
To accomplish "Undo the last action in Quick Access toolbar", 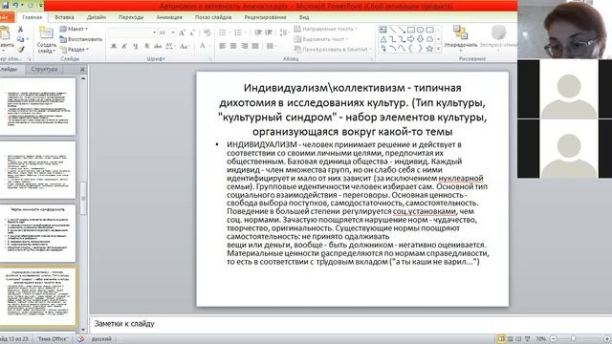I will coord(15,5).
